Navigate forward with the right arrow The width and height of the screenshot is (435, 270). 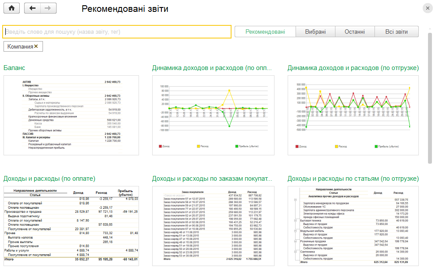click(x=48, y=8)
